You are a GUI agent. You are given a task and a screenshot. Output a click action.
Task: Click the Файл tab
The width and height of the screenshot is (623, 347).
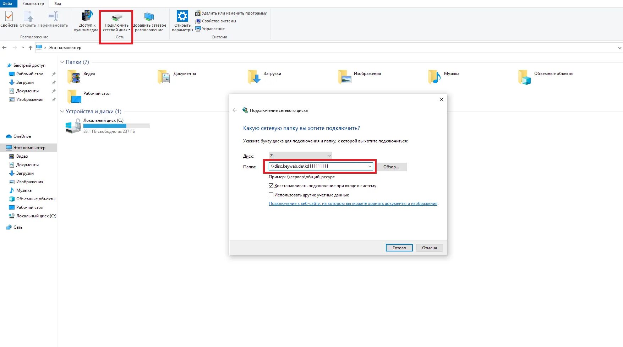click(7, 4)
